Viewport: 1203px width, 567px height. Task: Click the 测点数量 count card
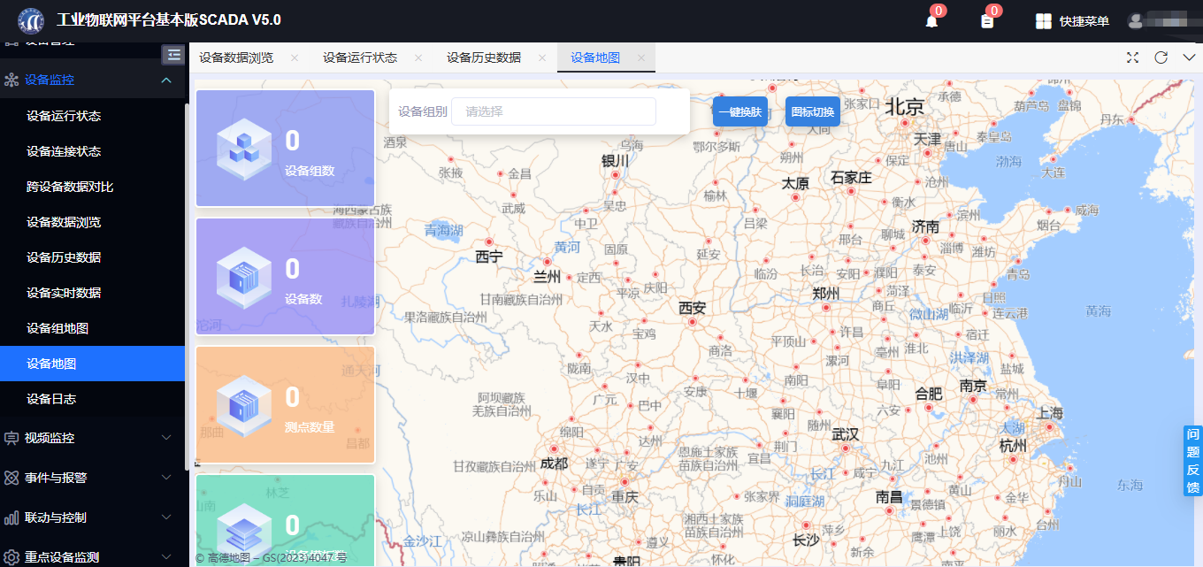285,404
